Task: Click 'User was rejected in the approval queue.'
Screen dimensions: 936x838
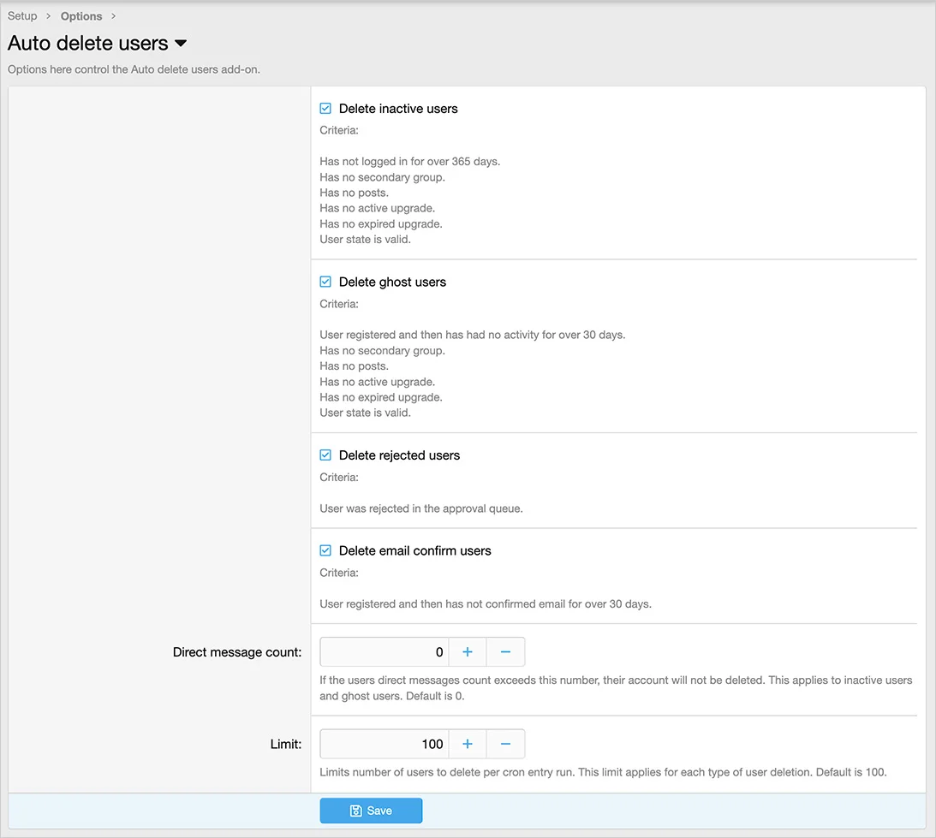Action: 420,508
